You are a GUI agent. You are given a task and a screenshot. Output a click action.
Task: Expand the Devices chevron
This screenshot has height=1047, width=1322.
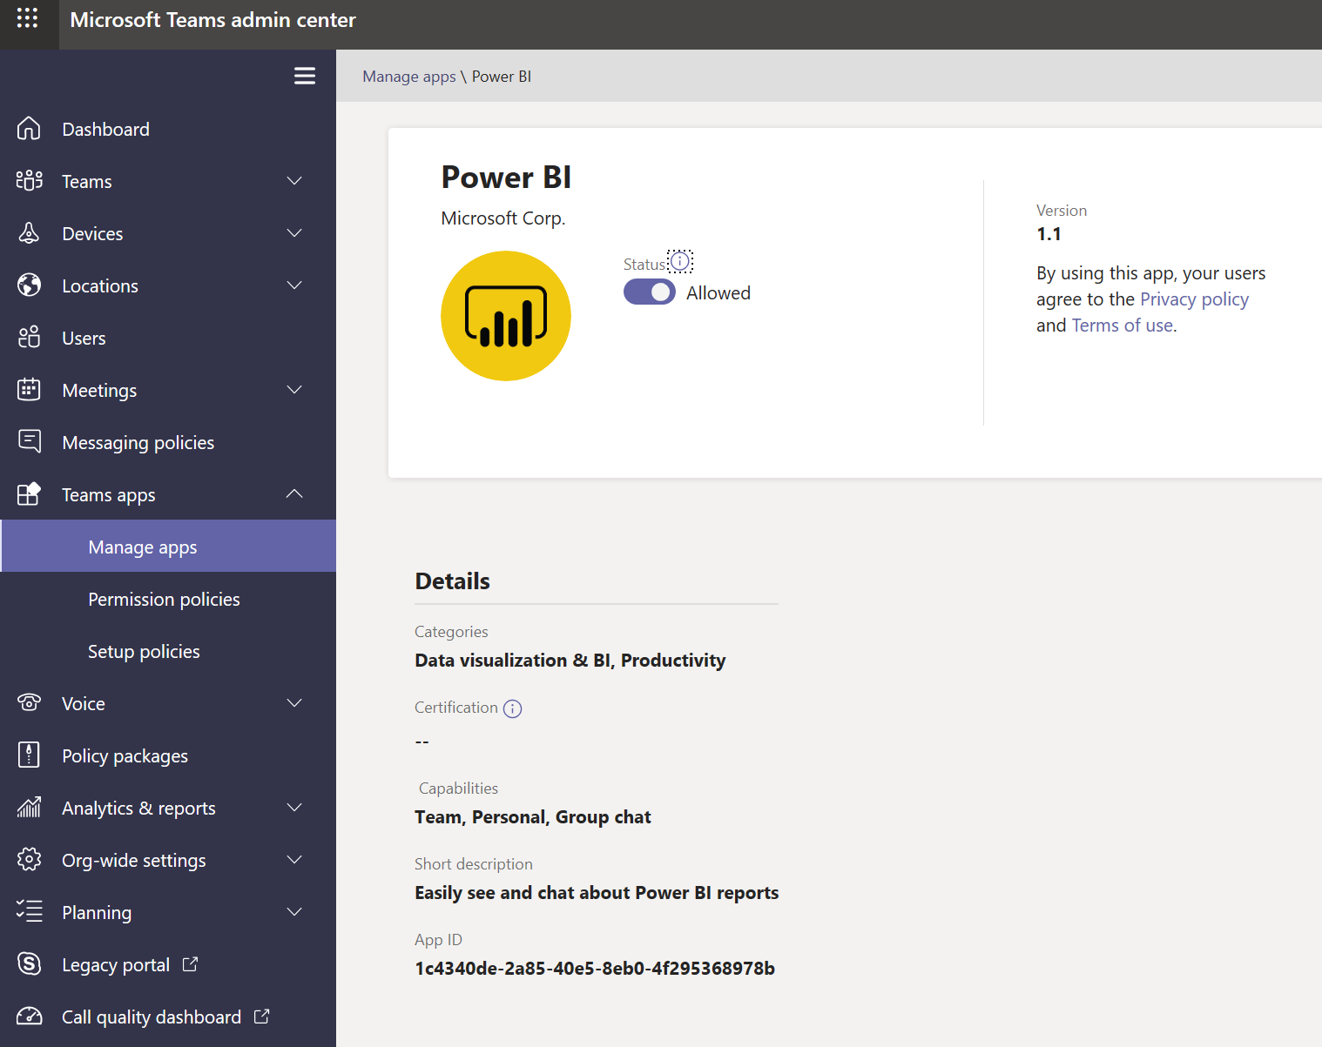click(294, 233)
